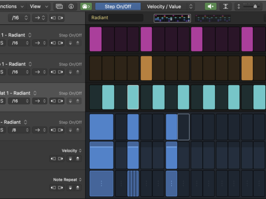Rotate pattern right using the top /16 row icon
The image size is (266, 199).
pos(60,18)
